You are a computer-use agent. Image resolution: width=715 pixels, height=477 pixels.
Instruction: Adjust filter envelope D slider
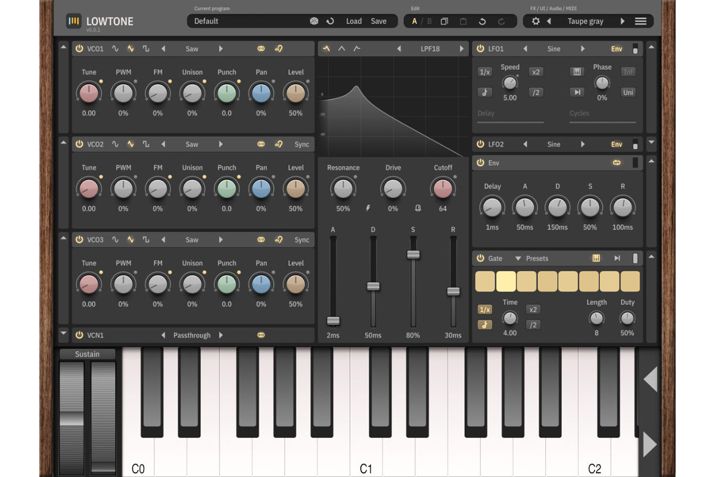tap(373, 286)
